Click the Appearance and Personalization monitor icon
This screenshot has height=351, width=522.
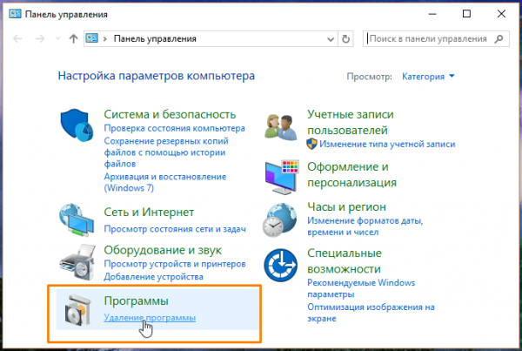(282, 177)
